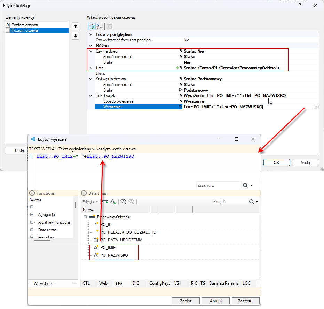
Task: Click the search magnifier in Data trees
Action: (x=252, y=202)
